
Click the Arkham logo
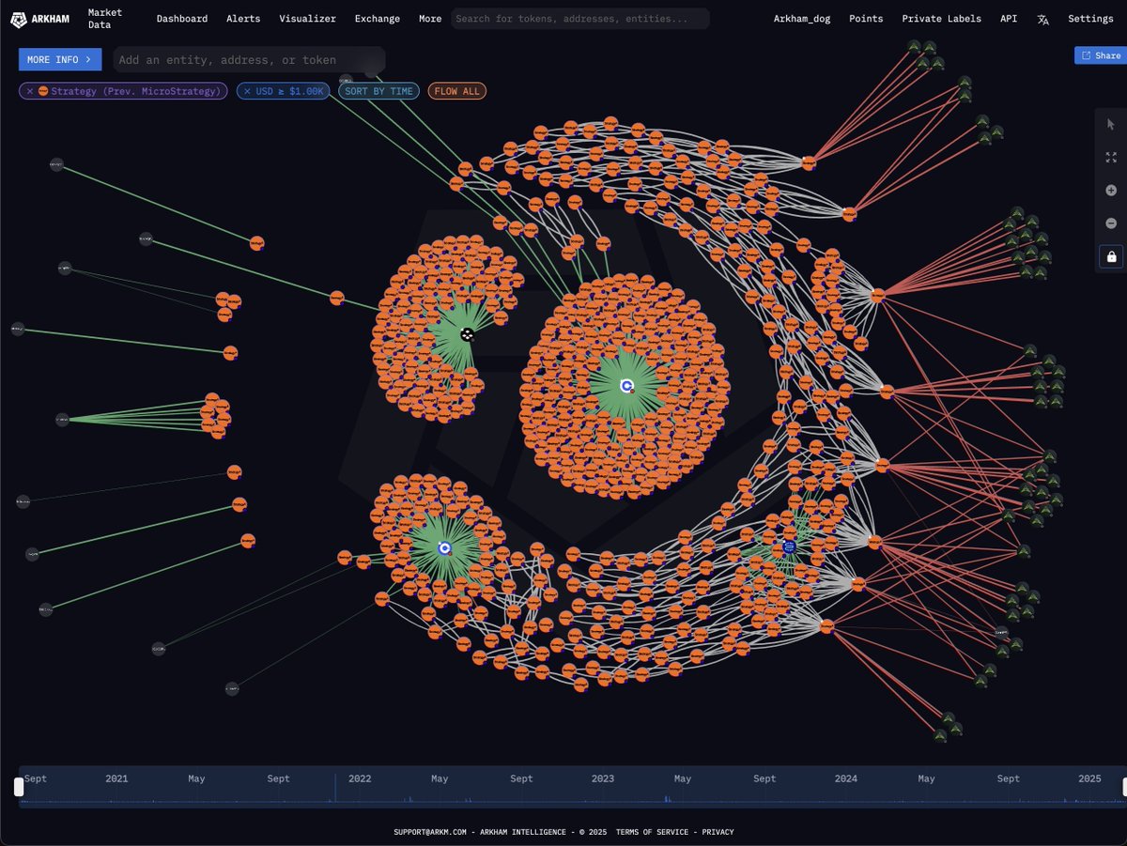[x=41, y=19]
